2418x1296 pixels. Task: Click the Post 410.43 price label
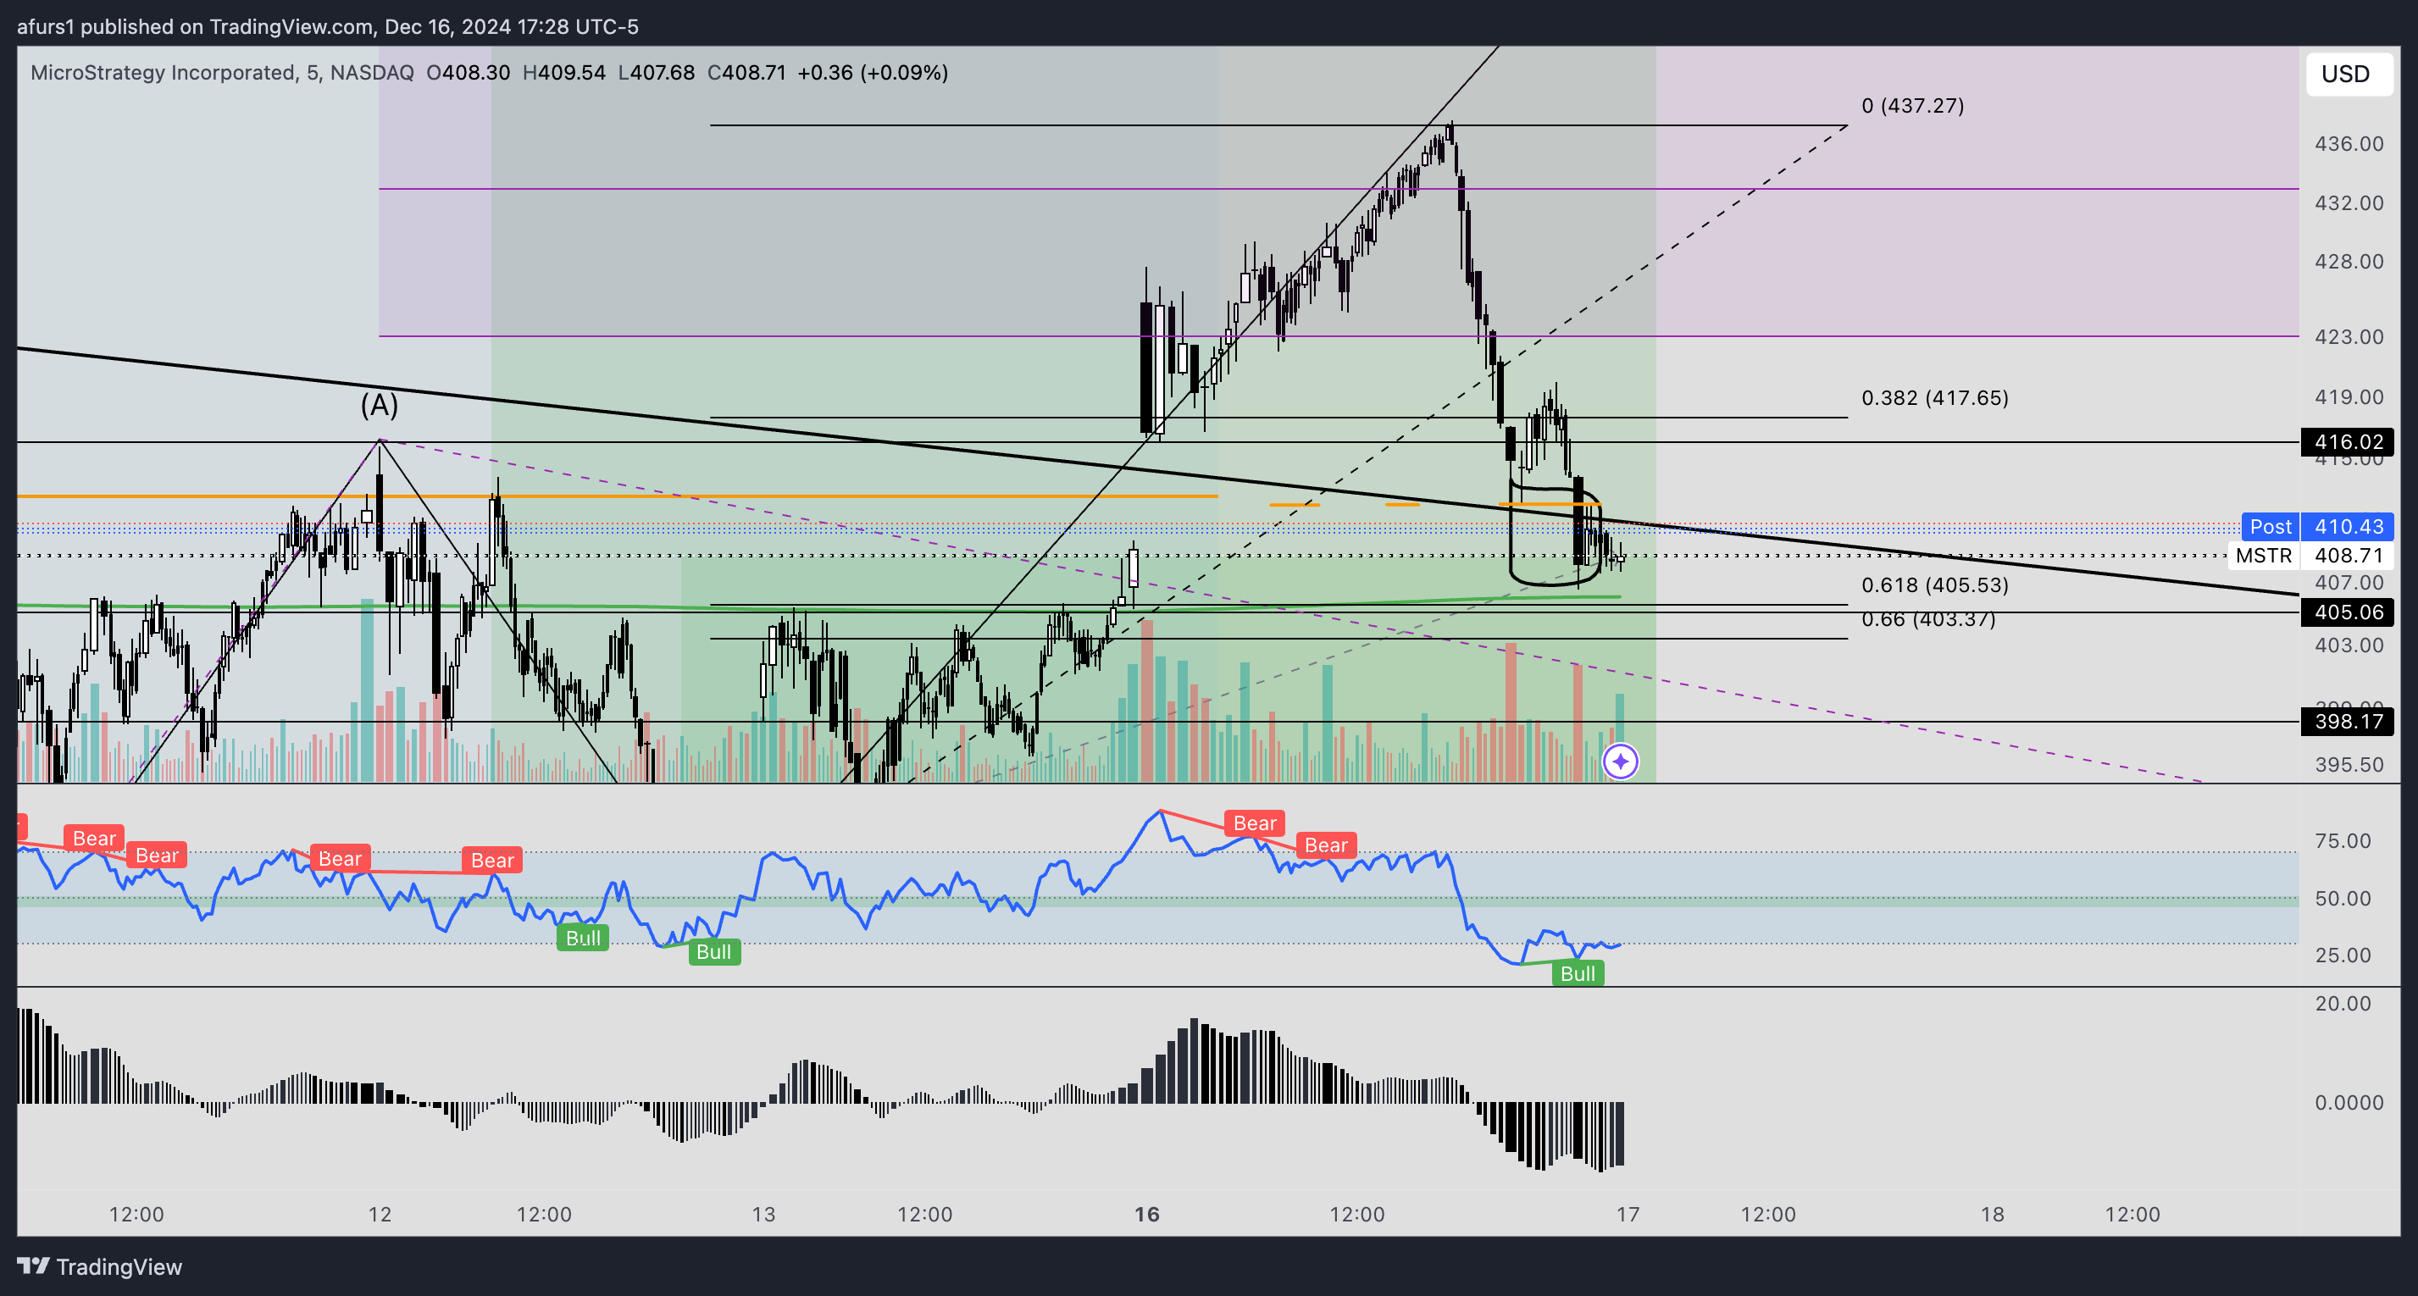[x=2317, y=527]
